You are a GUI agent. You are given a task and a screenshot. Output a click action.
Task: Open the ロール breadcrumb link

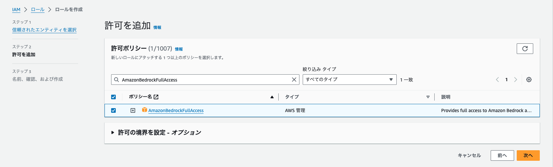38,10
